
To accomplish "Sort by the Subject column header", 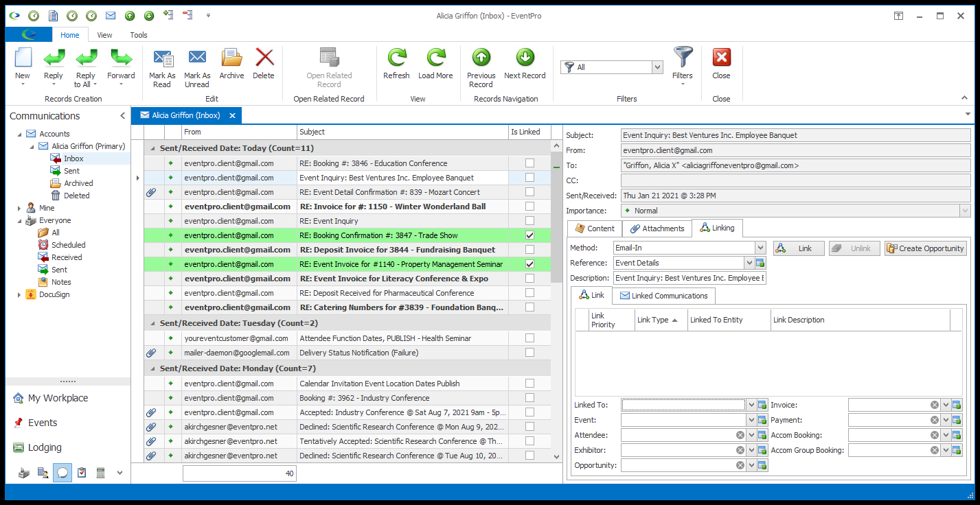I will (402, 132).
